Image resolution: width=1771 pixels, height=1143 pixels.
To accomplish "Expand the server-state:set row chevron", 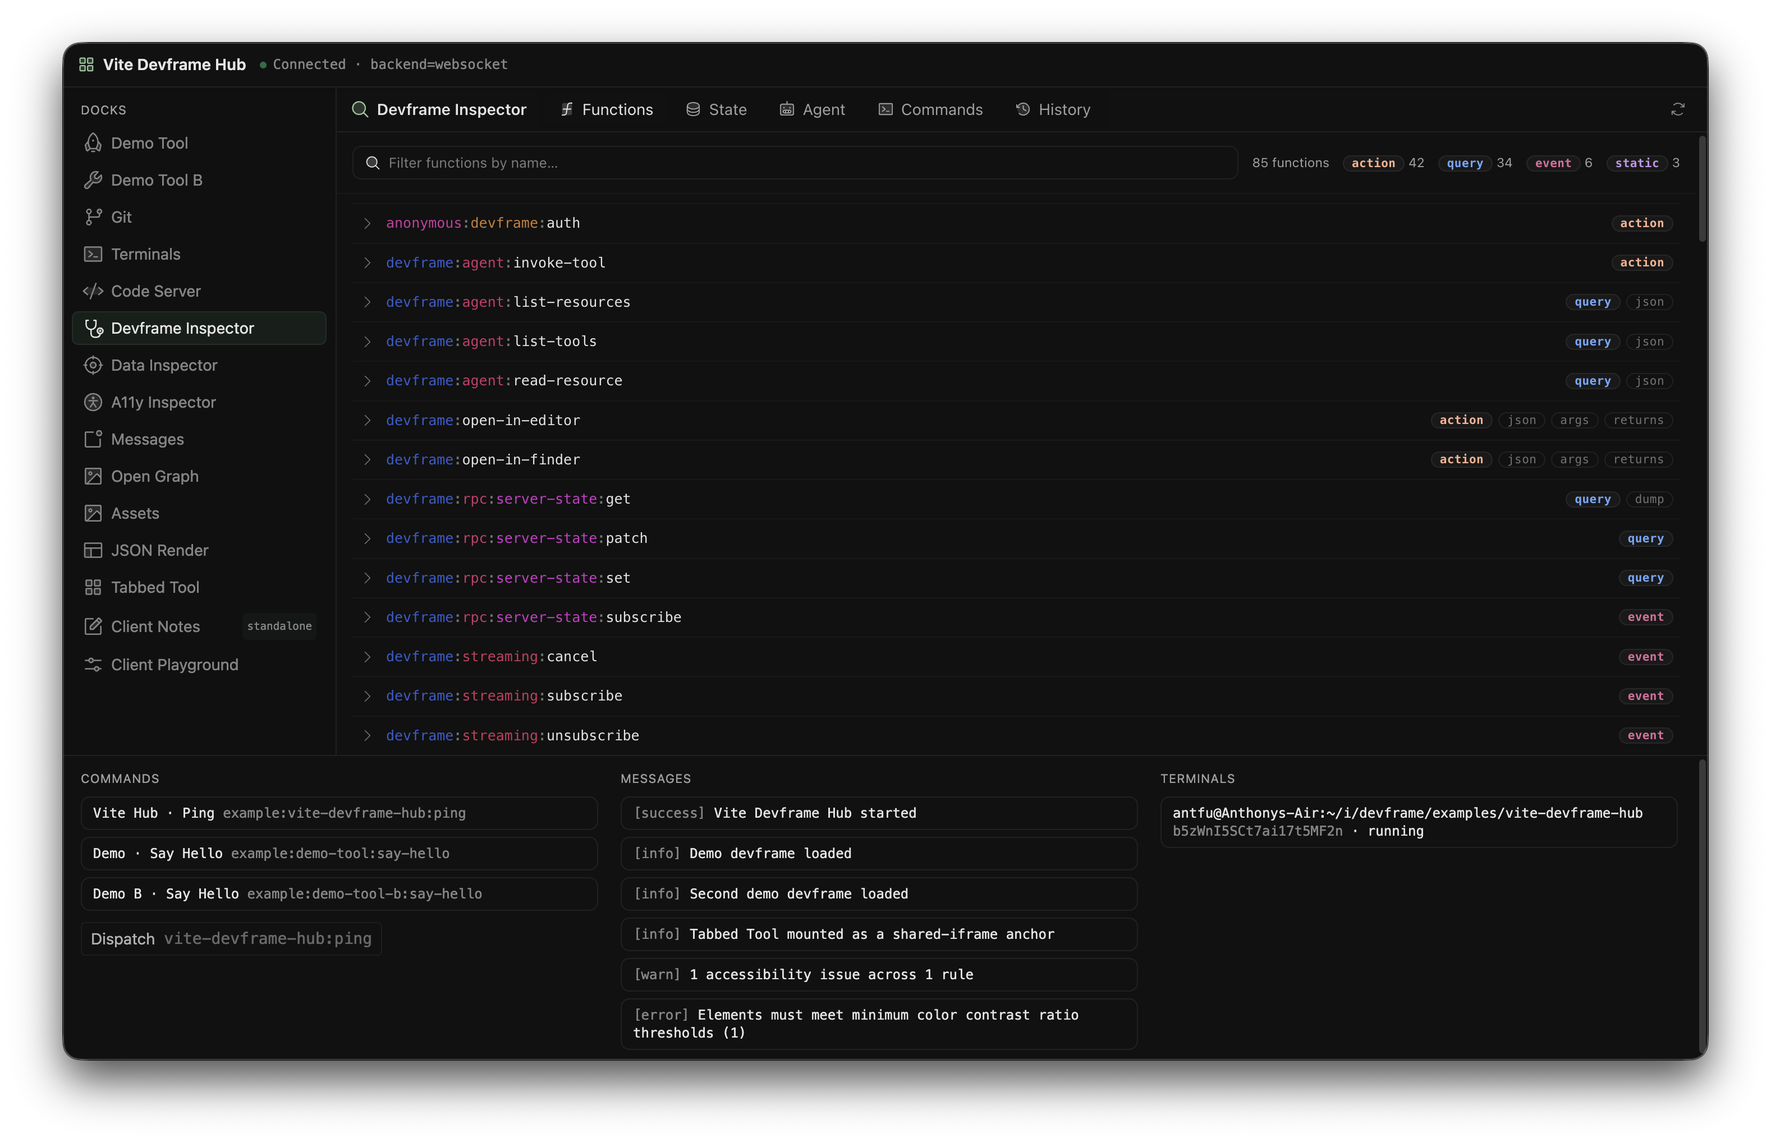I will (x=367, y=578).
